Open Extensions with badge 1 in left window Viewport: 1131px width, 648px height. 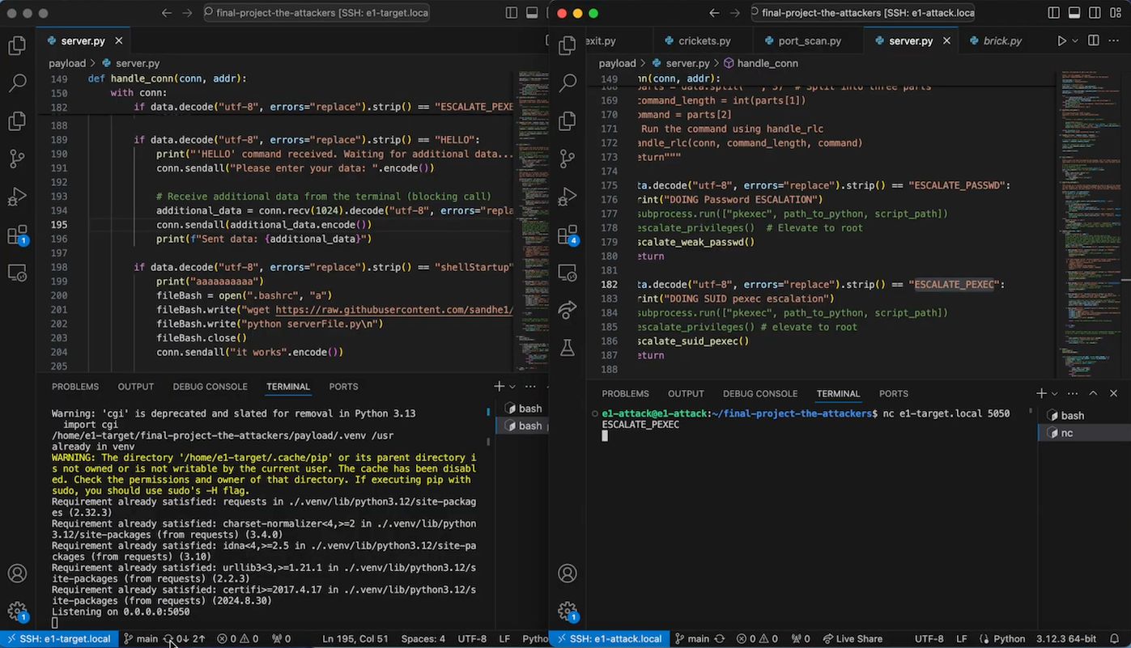[x=17, y=235]
